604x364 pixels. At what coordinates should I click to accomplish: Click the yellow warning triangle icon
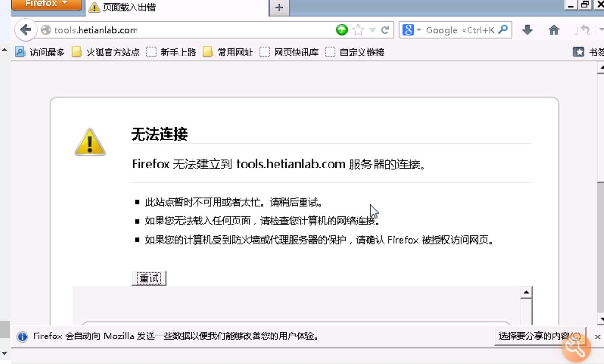pyautogui.click(x=90, y=142)
